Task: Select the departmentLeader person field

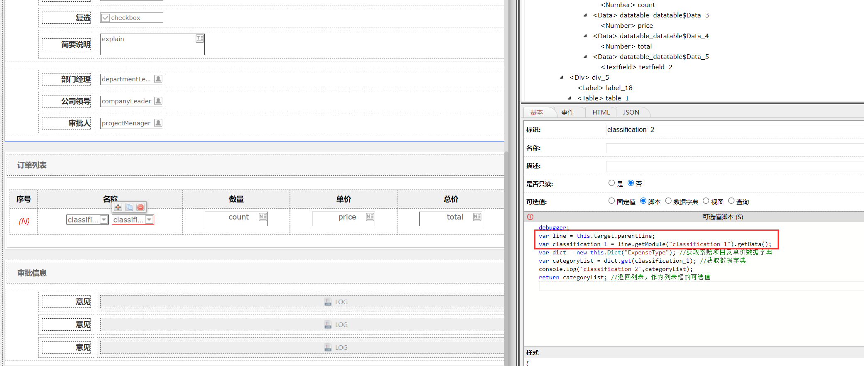Action: pyautogui.click(x=131, y=79)
